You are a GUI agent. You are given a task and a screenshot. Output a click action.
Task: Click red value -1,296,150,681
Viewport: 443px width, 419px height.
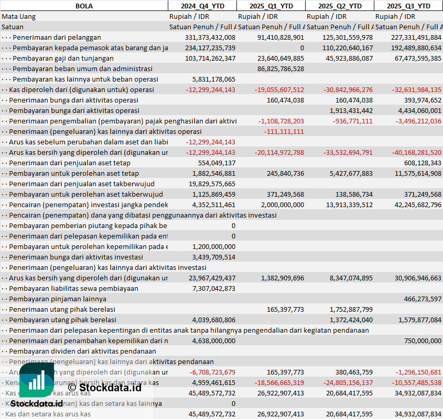coord(418,371)
